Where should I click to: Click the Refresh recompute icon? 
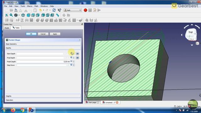[x=54, y=10]
